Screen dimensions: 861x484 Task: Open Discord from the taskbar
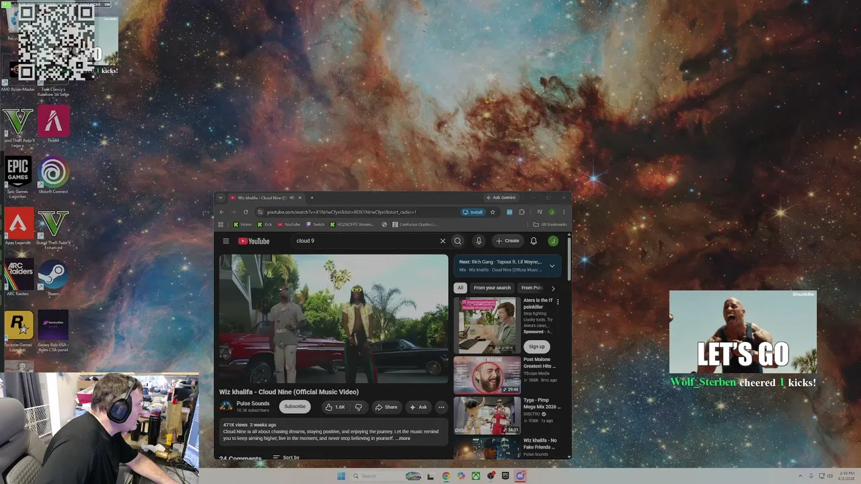tap(520, 477)
